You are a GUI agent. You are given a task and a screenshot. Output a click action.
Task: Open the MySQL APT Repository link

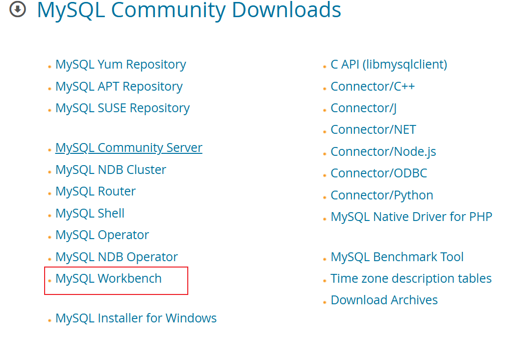pyautogui.click(x=119, y=87)
